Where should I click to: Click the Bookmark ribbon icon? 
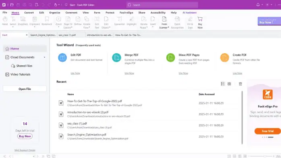(x=47, y=19)
